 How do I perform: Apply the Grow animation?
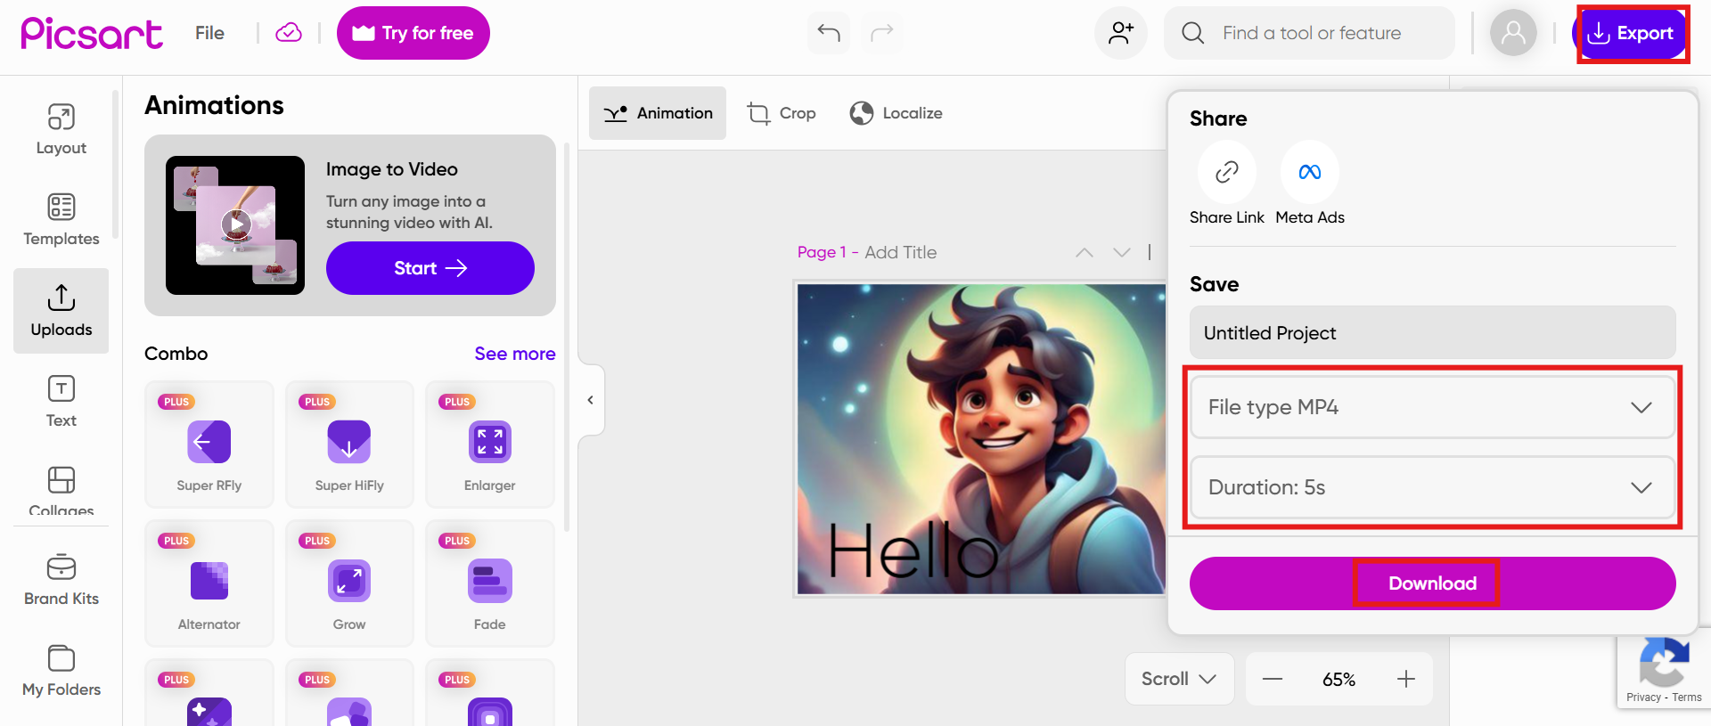(x=349, y=583)
